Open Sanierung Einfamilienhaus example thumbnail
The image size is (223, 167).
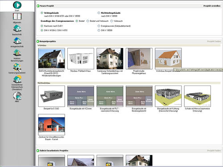[110, 59]
